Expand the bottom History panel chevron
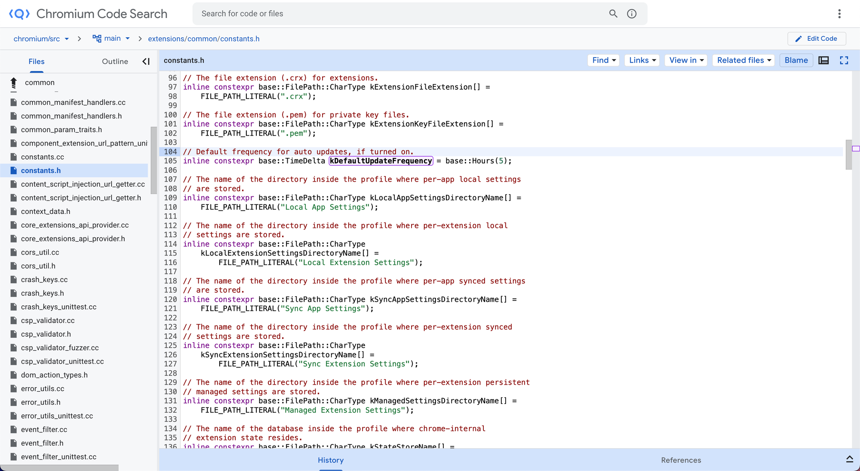The height and width of the screenshot is (471, 860). click(850, 459)
